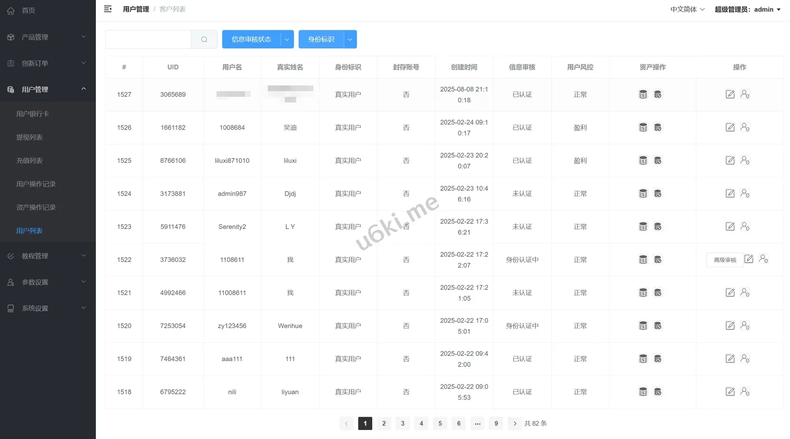
Task: Open the 信息审核状态 filter dropdown
Action: click(x=287, y=39)
